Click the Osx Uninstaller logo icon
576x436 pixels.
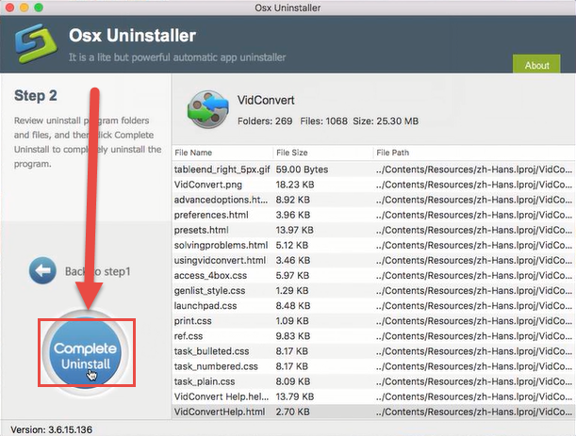coord(37,43)
